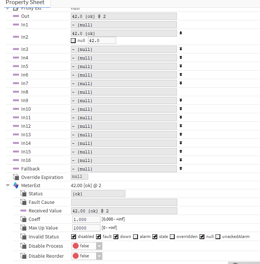Enable the alarm invalid status checkbox
260x264 pixels.
click(x=135, y=237)
